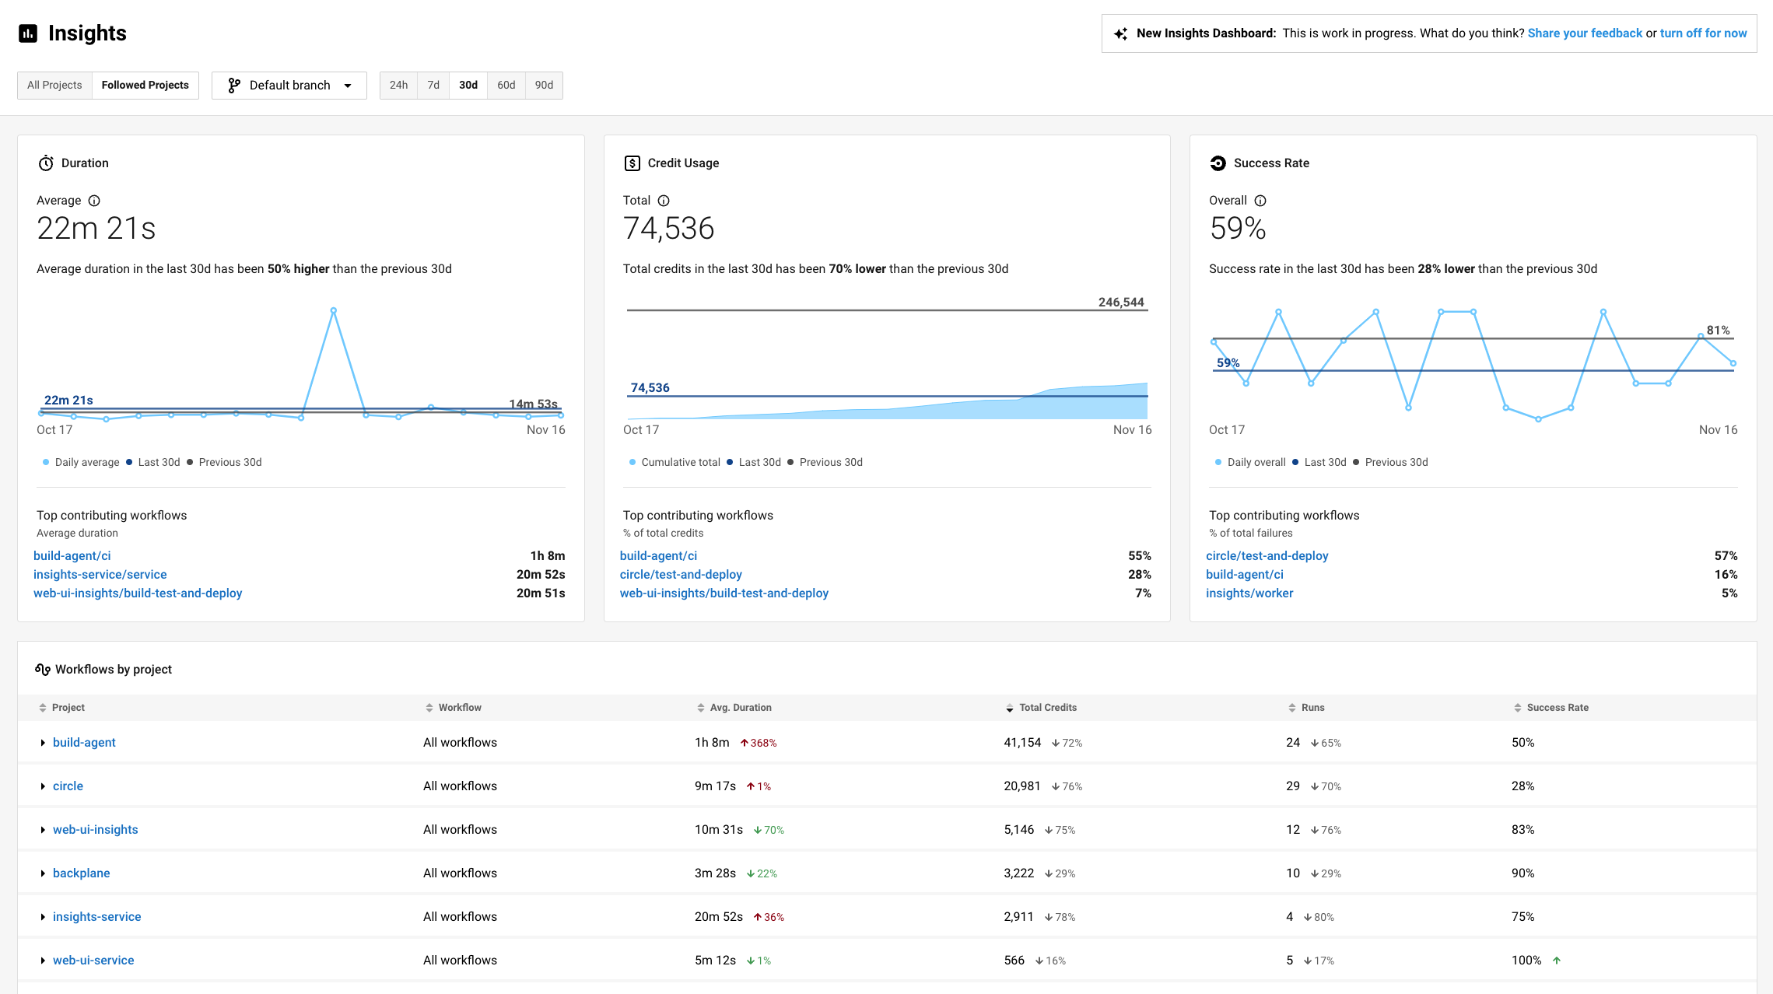This screenshot has height=994, width=1773.
Task: Click the workflow icon beside Workflows by project
Action: click(x=43, y=670)
